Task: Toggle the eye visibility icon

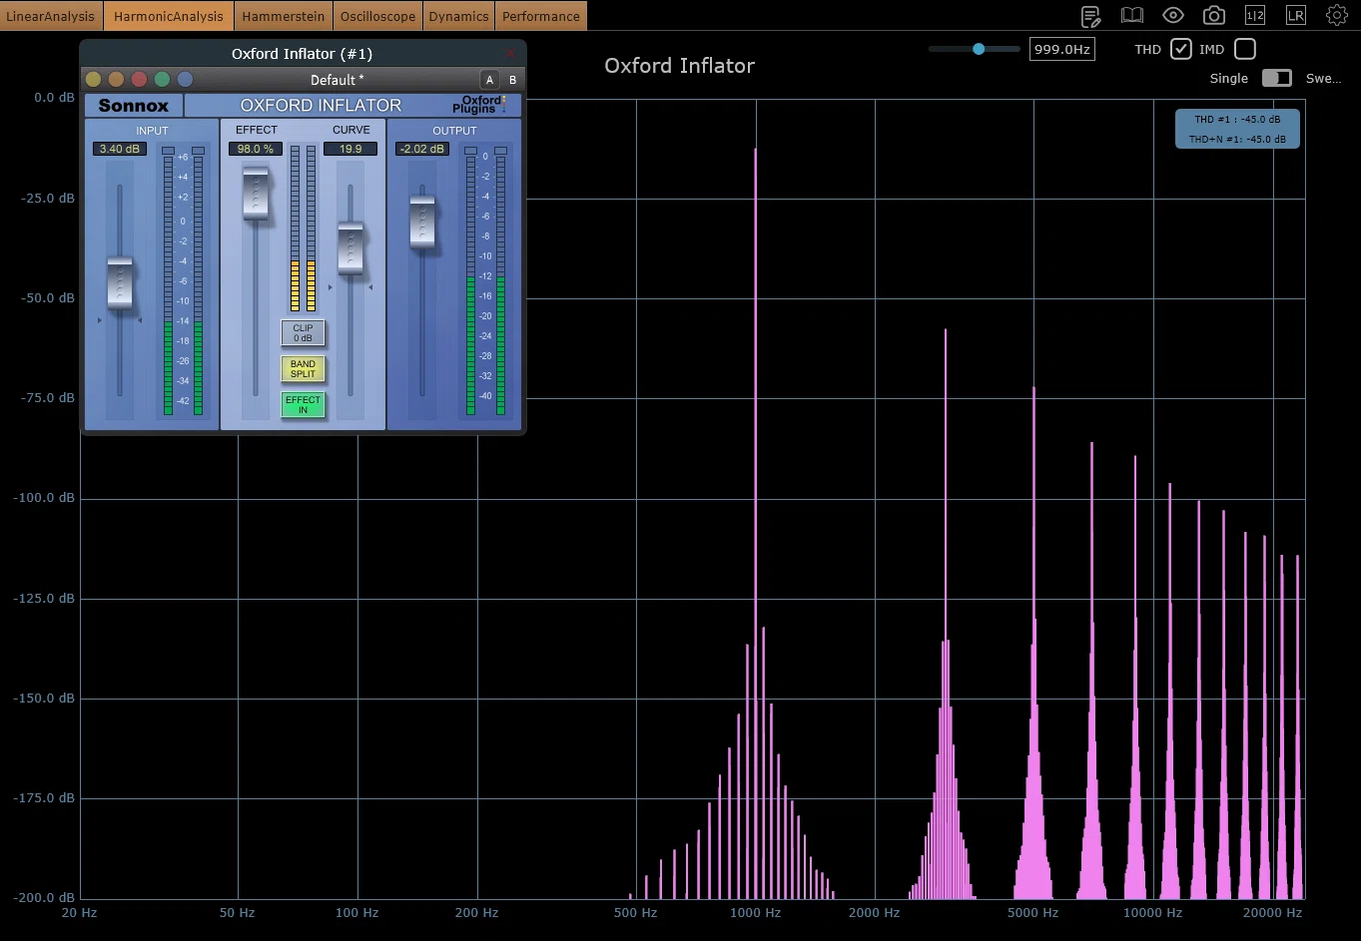Action: (1173, 15)
